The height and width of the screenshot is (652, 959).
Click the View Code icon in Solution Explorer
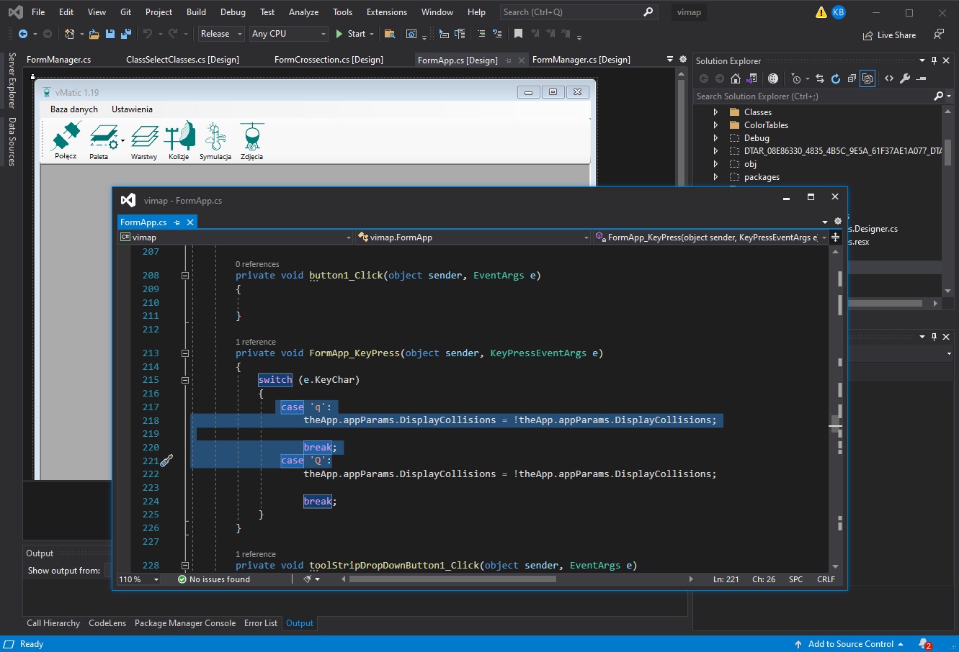click(889, 78)
